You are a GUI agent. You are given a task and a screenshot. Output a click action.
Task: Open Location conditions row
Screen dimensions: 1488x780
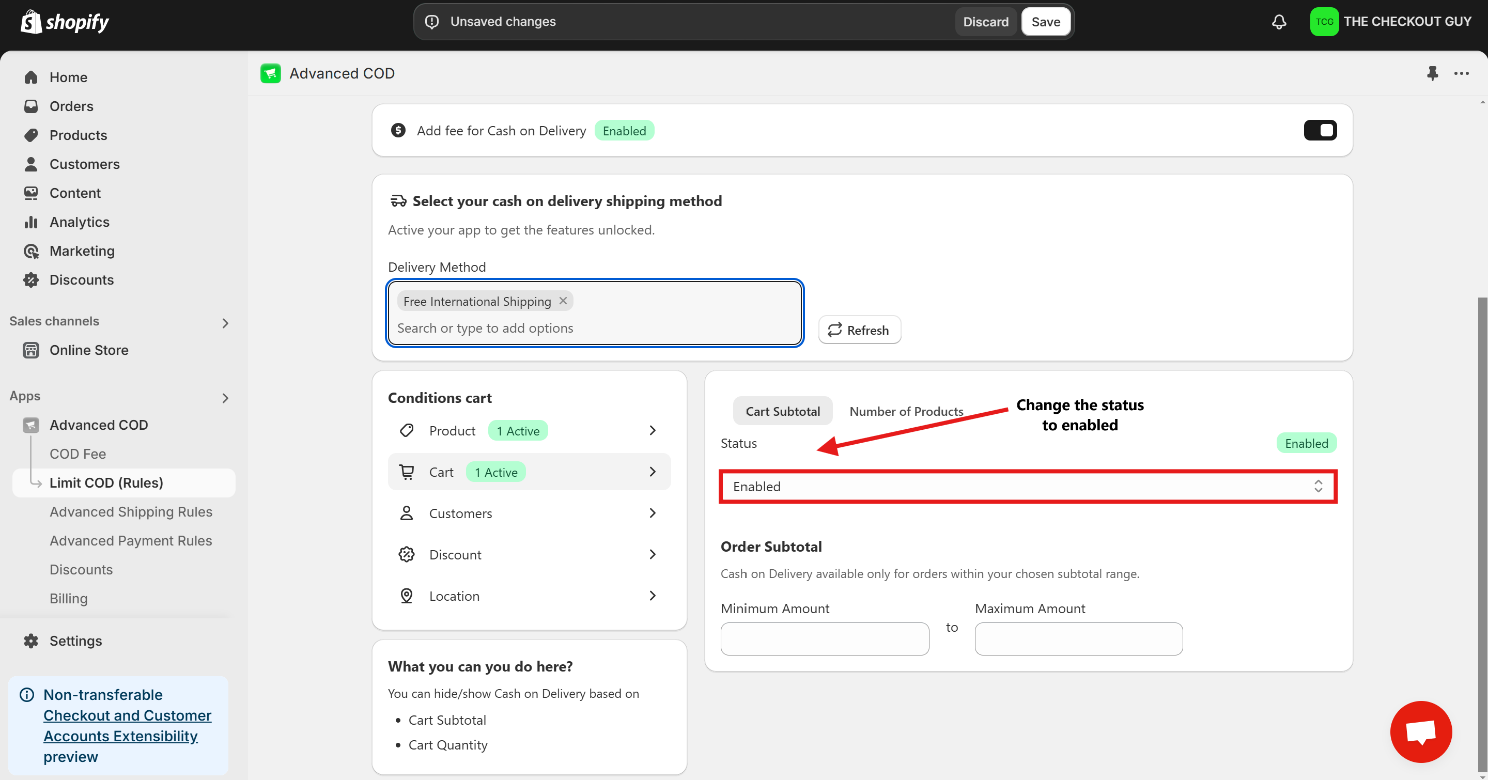[529, 596]
